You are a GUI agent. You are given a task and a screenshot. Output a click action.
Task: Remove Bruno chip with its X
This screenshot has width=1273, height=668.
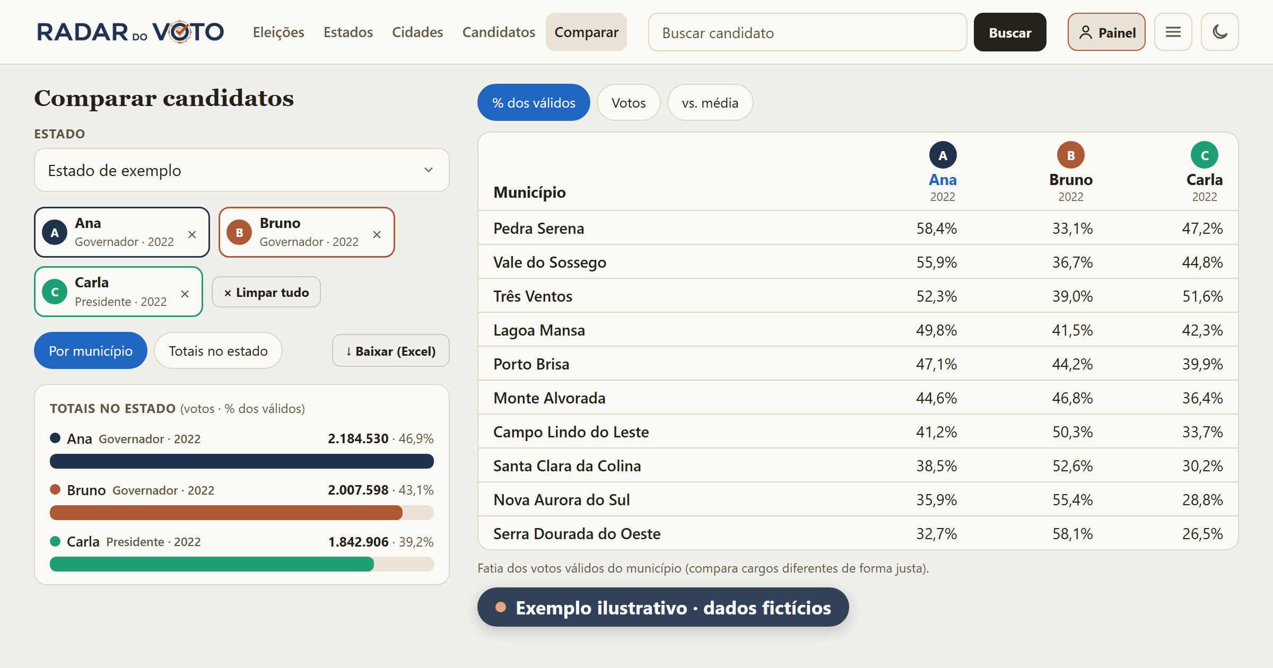377,234
